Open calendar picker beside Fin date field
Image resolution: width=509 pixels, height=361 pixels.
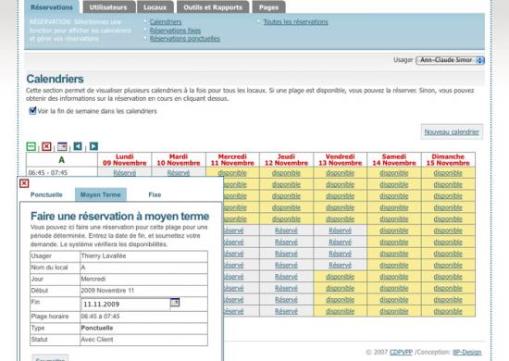point(175,303)
